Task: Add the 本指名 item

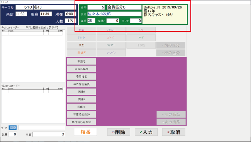Action: [x=81, y=61]
